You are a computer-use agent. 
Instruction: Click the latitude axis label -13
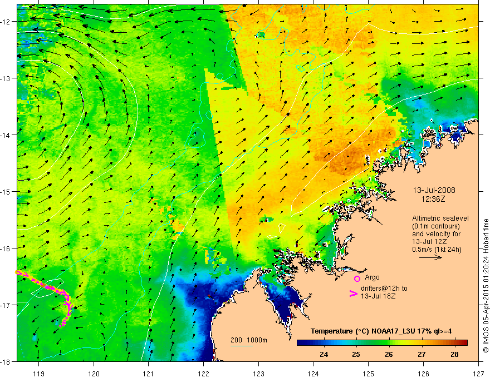tap(6, 78)
